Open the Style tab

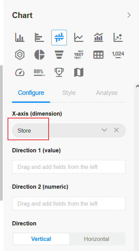[x=69, y=93]
